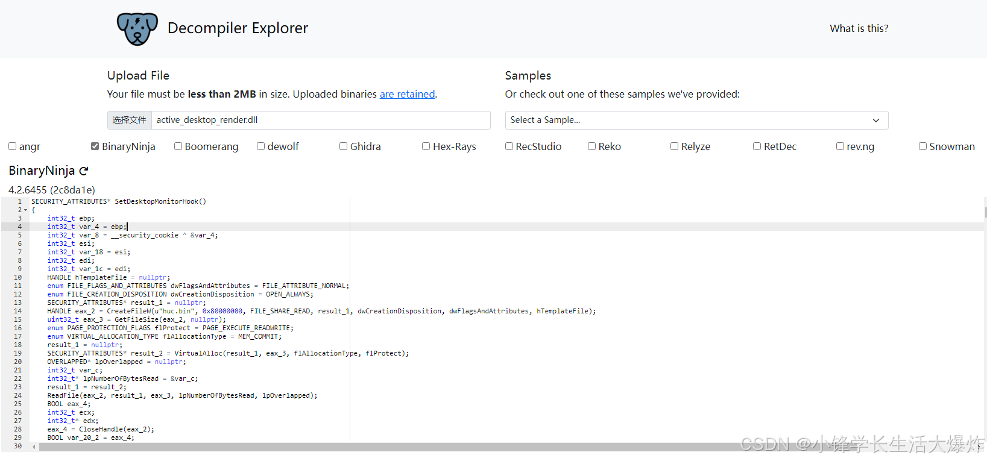Click line 1 'SetDesktopMonitorHook()' function name
This screenshot has width=987, height=461.
(160, 202)
